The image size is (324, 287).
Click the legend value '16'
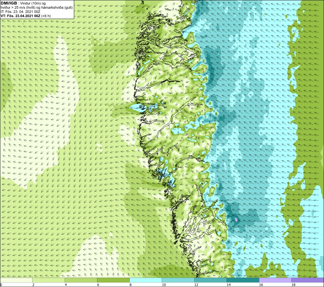[x=261, y=285]
